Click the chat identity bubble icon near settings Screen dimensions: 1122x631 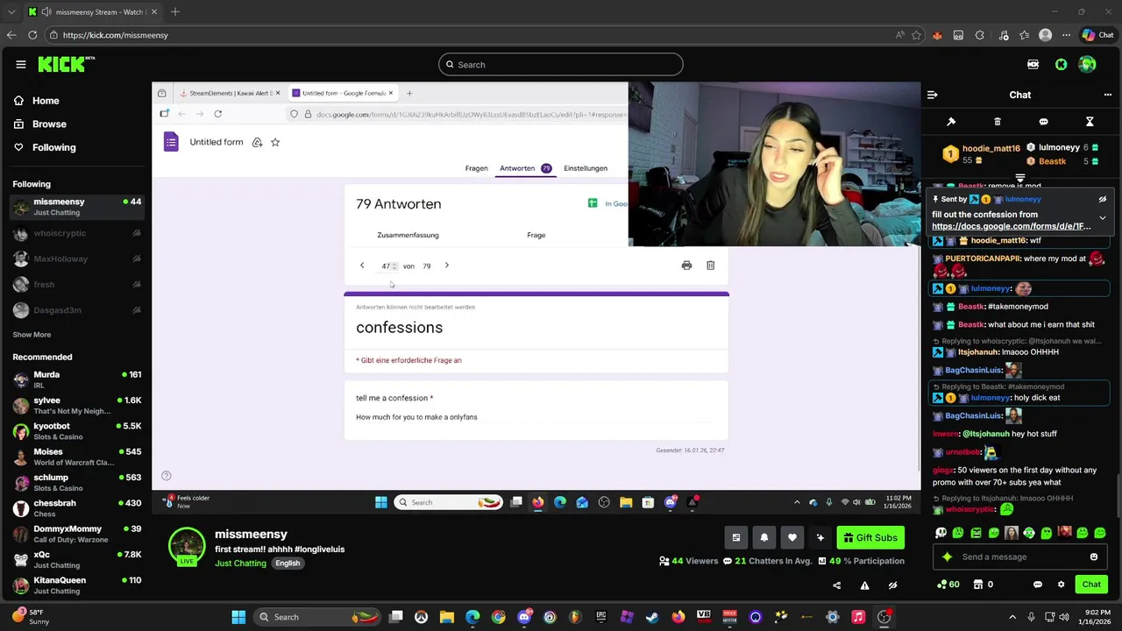pyautogui.click(x=1038, y=585)
